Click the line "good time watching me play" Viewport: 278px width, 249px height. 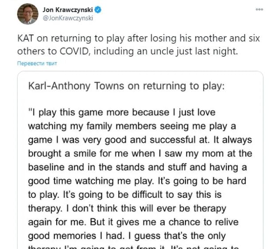coord(137,181)
